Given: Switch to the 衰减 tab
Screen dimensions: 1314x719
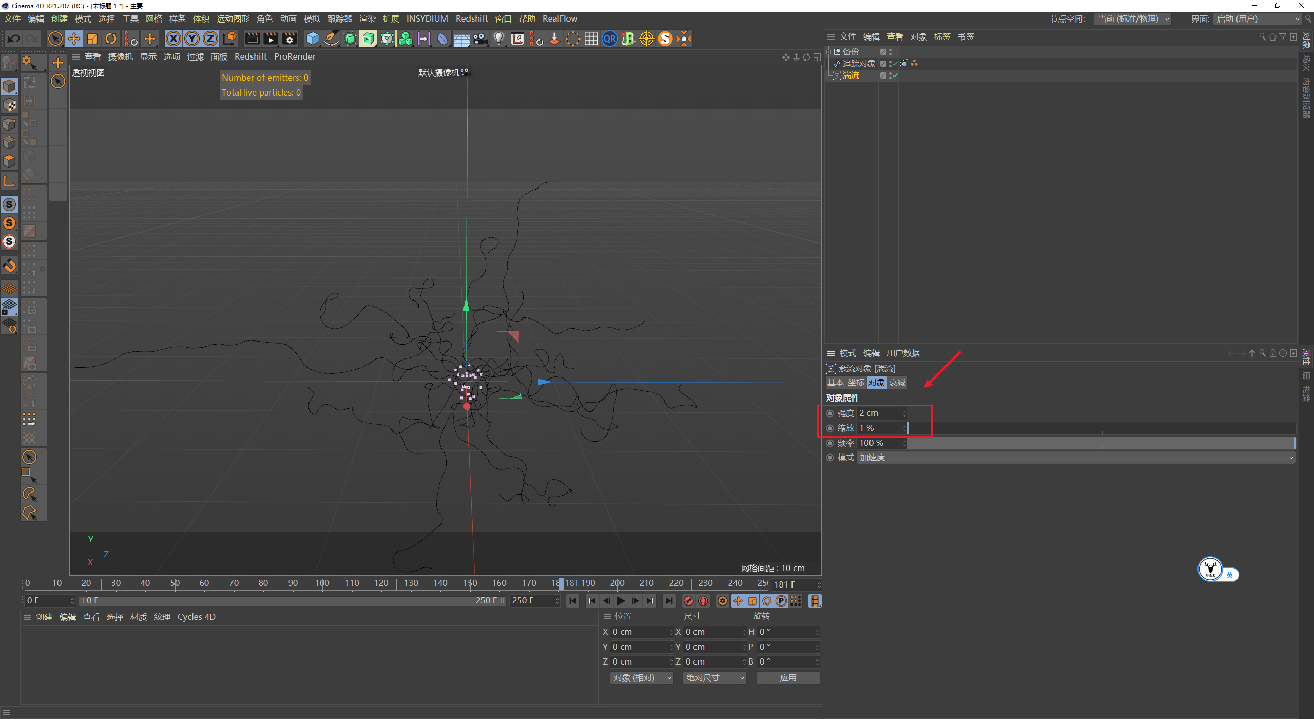Looking at the screenshot, I should coord(897,383).
